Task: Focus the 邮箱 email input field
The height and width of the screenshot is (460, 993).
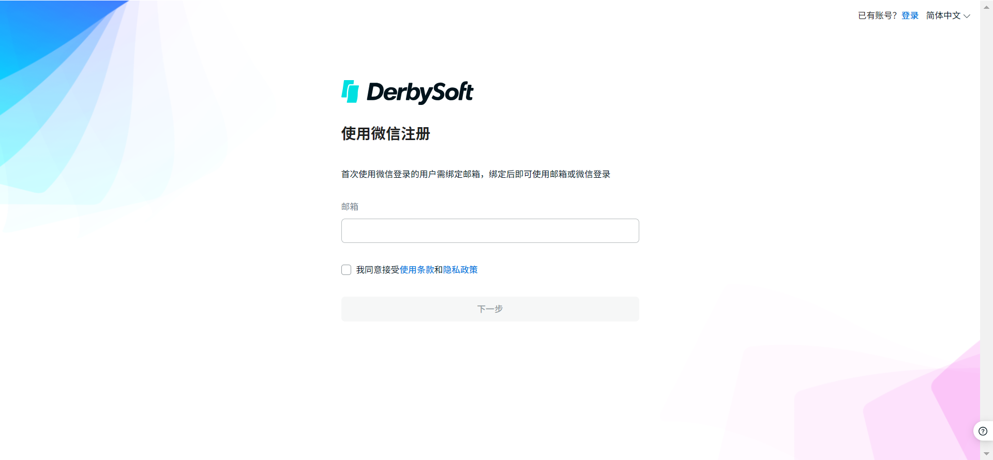Action: [x=490, y=231]
